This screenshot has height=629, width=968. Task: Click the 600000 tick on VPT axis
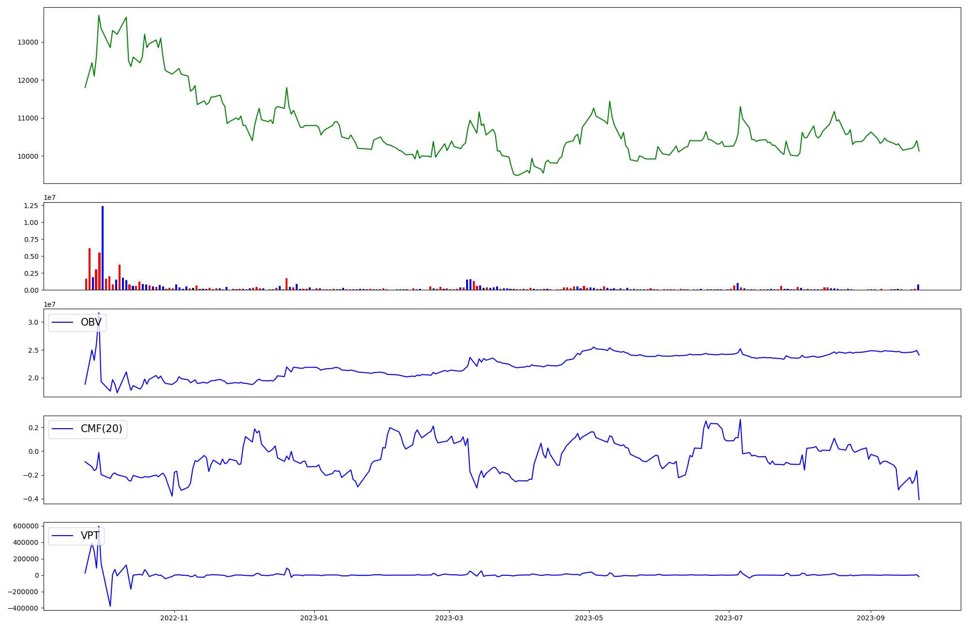click(x=26, y=526)
